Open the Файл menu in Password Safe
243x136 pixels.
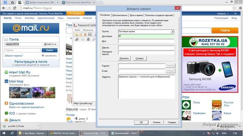point(77,30)
